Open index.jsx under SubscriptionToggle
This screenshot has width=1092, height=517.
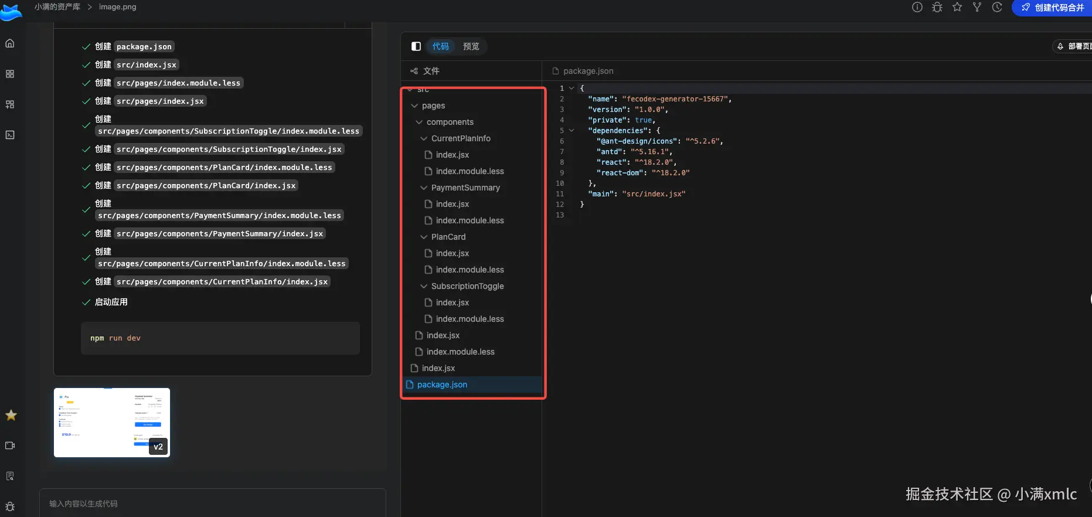click(x=452, y=302)
